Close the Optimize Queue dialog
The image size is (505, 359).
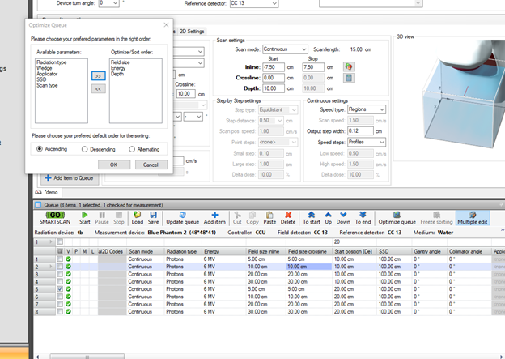coord(166,25)
